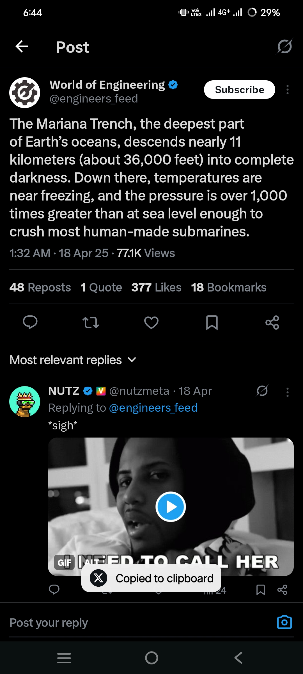
Task: Play the GIF in the NUTZ reply
Action: click(x=171, y=507)
